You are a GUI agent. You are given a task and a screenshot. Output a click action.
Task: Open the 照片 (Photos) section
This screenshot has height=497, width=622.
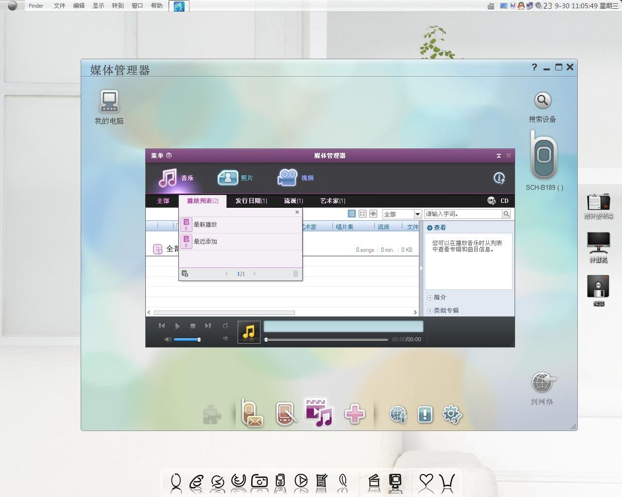(x=235, y=178)
